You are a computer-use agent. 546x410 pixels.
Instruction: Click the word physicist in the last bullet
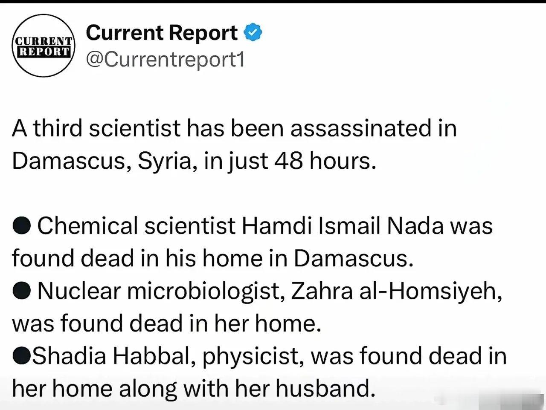point(253,357)
